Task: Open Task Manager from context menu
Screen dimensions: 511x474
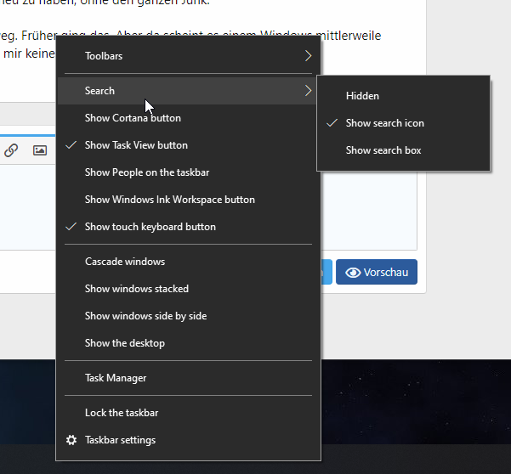Action: click(x=188, y=378)
